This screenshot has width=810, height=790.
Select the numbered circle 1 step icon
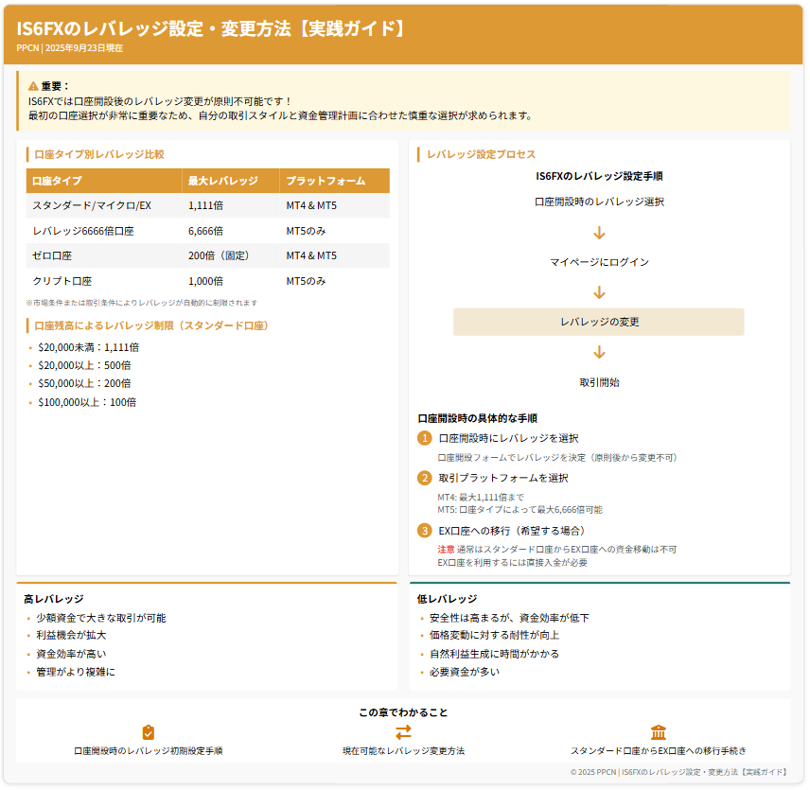425,438
